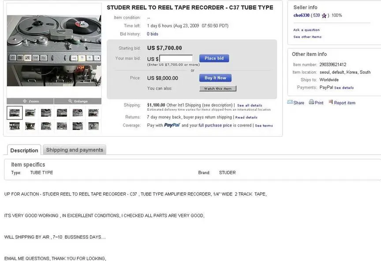Click the Share envelope icon
Viewport: 381px width, 261px height.
pos(290,102)
